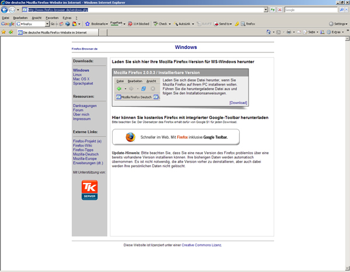Open the Send to dropdown

[x=223, y=24]
